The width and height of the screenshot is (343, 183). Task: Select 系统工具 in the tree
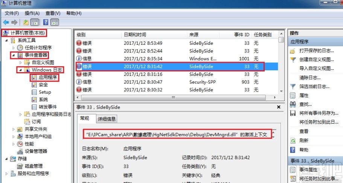point(26,40)
